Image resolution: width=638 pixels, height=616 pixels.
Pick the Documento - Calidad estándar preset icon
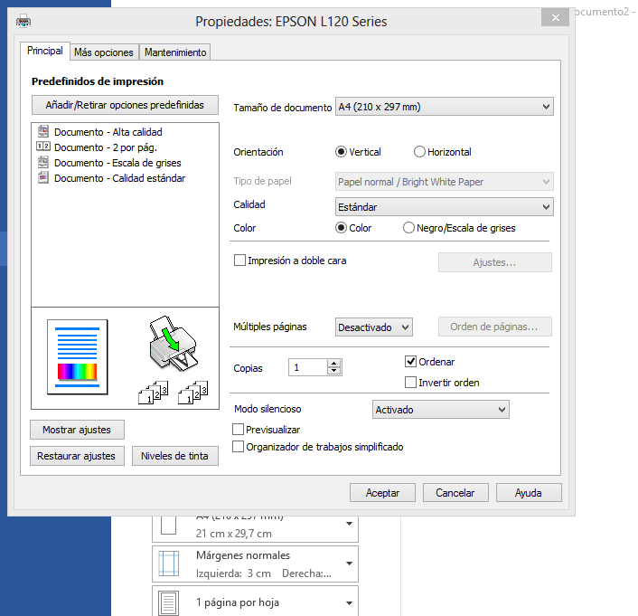(42, 178)
